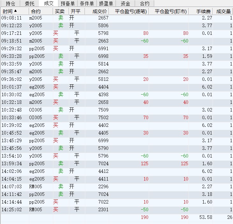Click price 4405 in the 10:45:52 row

point(103,133)
